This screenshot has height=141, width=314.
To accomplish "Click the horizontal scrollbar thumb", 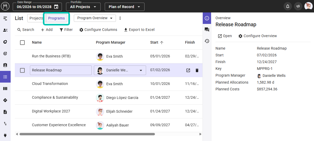I will point(87,134).
